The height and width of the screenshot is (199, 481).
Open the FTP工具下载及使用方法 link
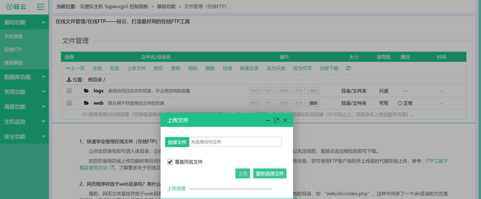pyautogui.click(x=264, y=164)
